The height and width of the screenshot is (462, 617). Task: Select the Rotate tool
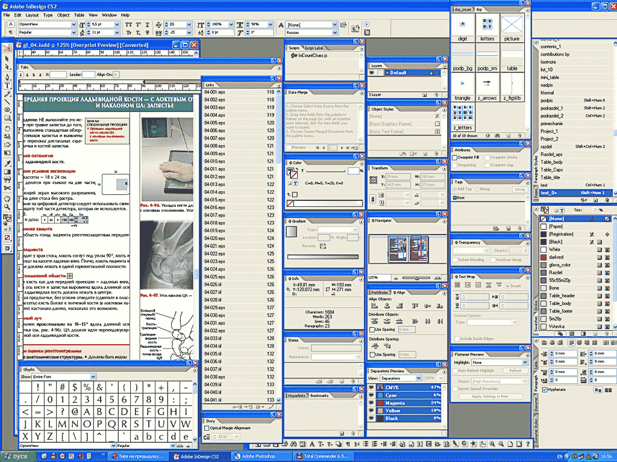click(x=7, y=129)
